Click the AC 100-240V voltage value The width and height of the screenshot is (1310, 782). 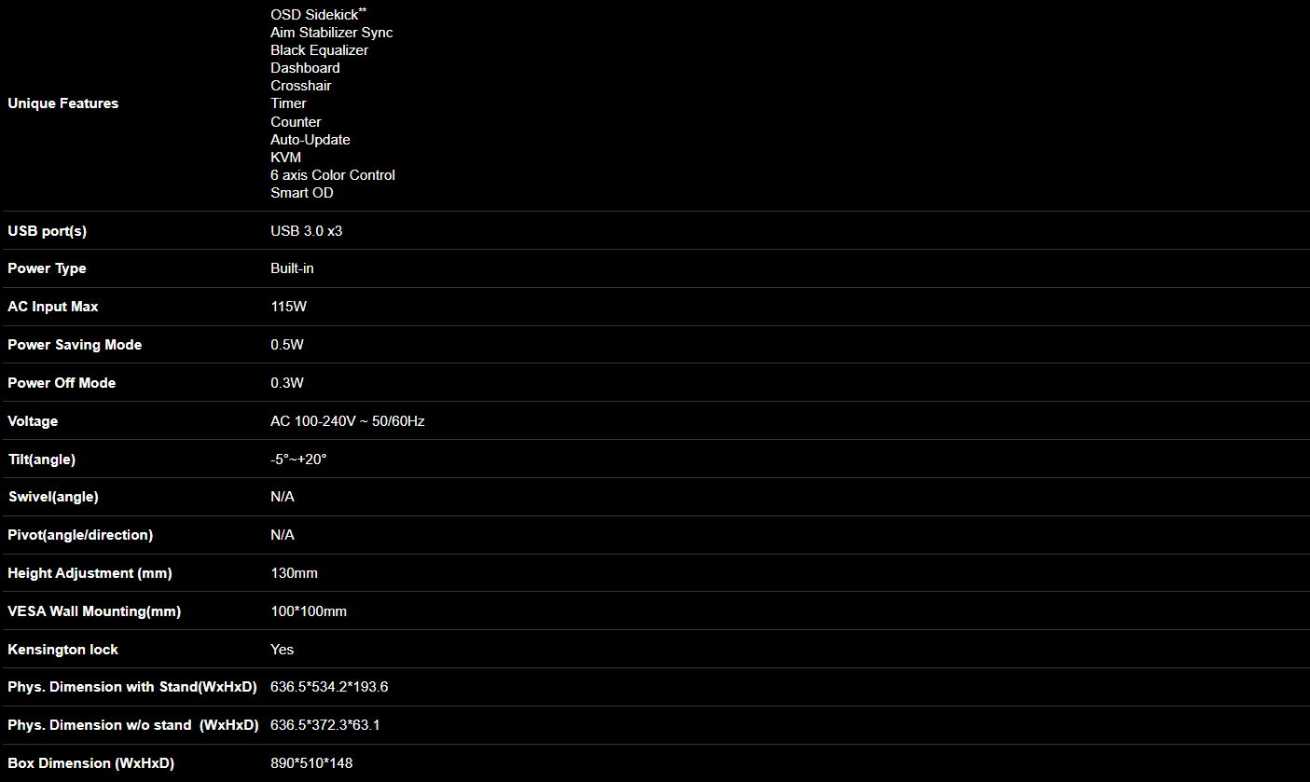tap(347, 421)
